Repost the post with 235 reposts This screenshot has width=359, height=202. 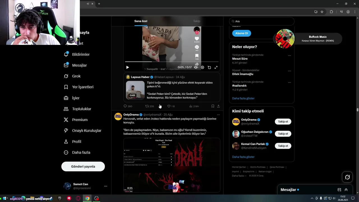pos(149,106)
